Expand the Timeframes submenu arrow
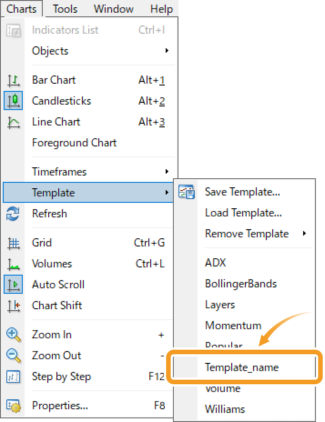The height and width of the screenshot is (422, 325). (x=167, y=171)
